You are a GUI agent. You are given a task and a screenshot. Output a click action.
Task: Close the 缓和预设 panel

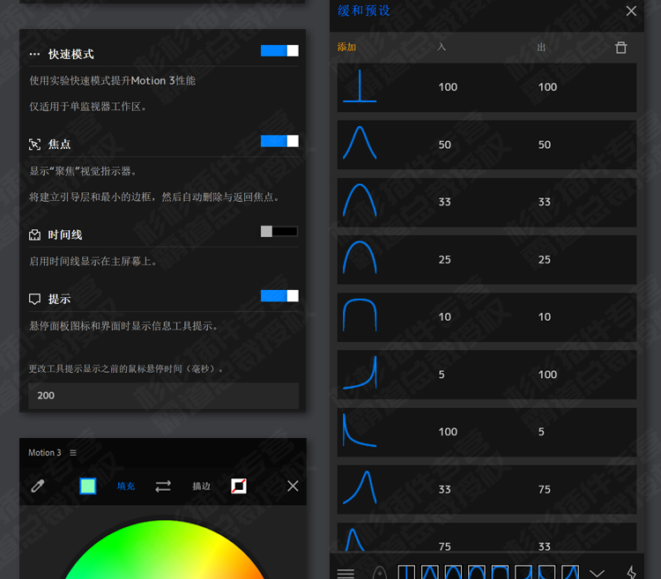point(631,11)
